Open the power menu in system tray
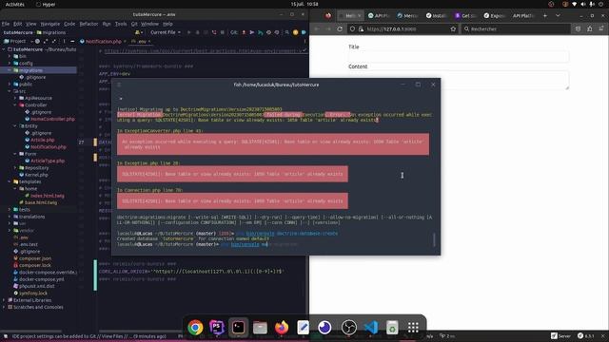This screenshot has height=342, width=609. [x=601, y=4]
